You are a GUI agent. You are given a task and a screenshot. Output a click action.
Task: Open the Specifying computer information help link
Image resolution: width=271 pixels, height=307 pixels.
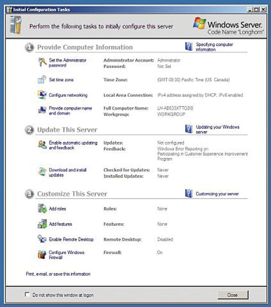214,47
